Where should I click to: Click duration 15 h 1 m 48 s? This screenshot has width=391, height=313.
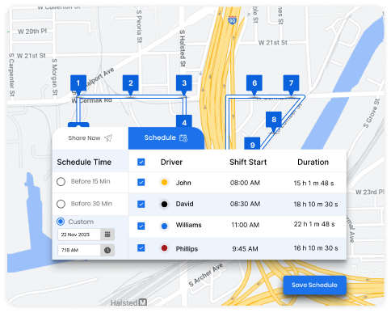pos(313,183)
